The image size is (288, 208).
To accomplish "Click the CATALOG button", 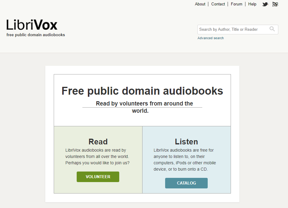I will pos(186,183).
